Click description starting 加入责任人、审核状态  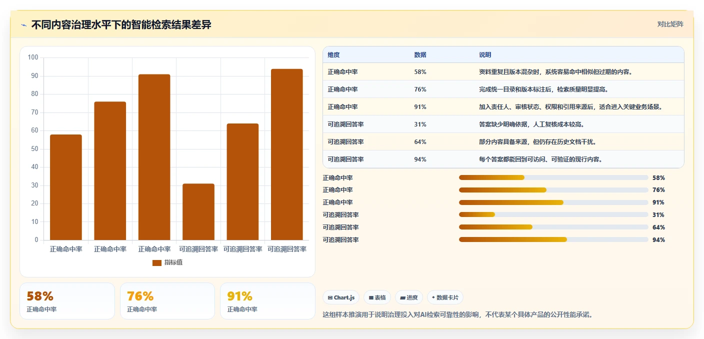[570, 107]
